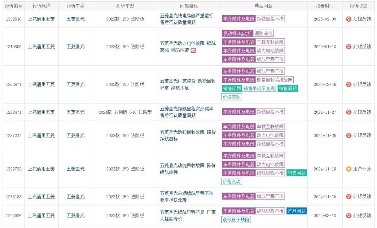
Task: Click the 典型问题 column header
Action: tap(264, 6)
